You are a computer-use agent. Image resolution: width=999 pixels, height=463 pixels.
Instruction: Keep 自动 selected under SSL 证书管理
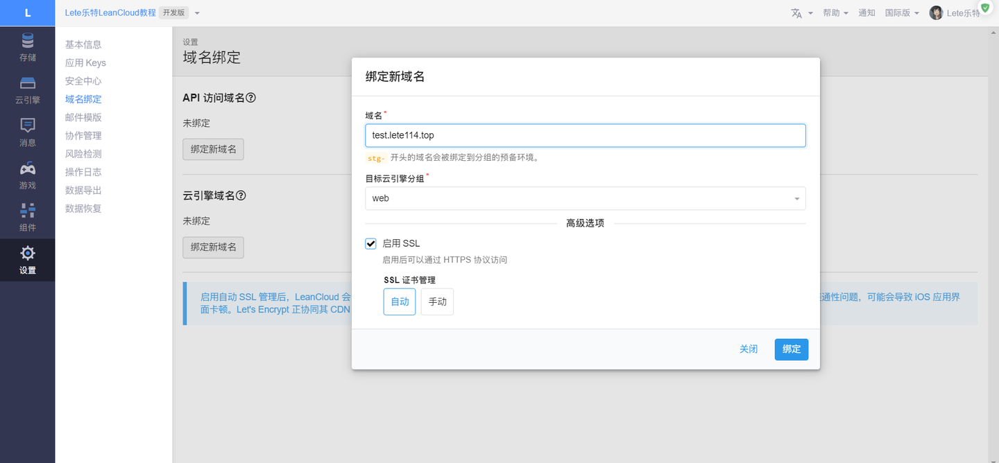click(x=399, y=301)
